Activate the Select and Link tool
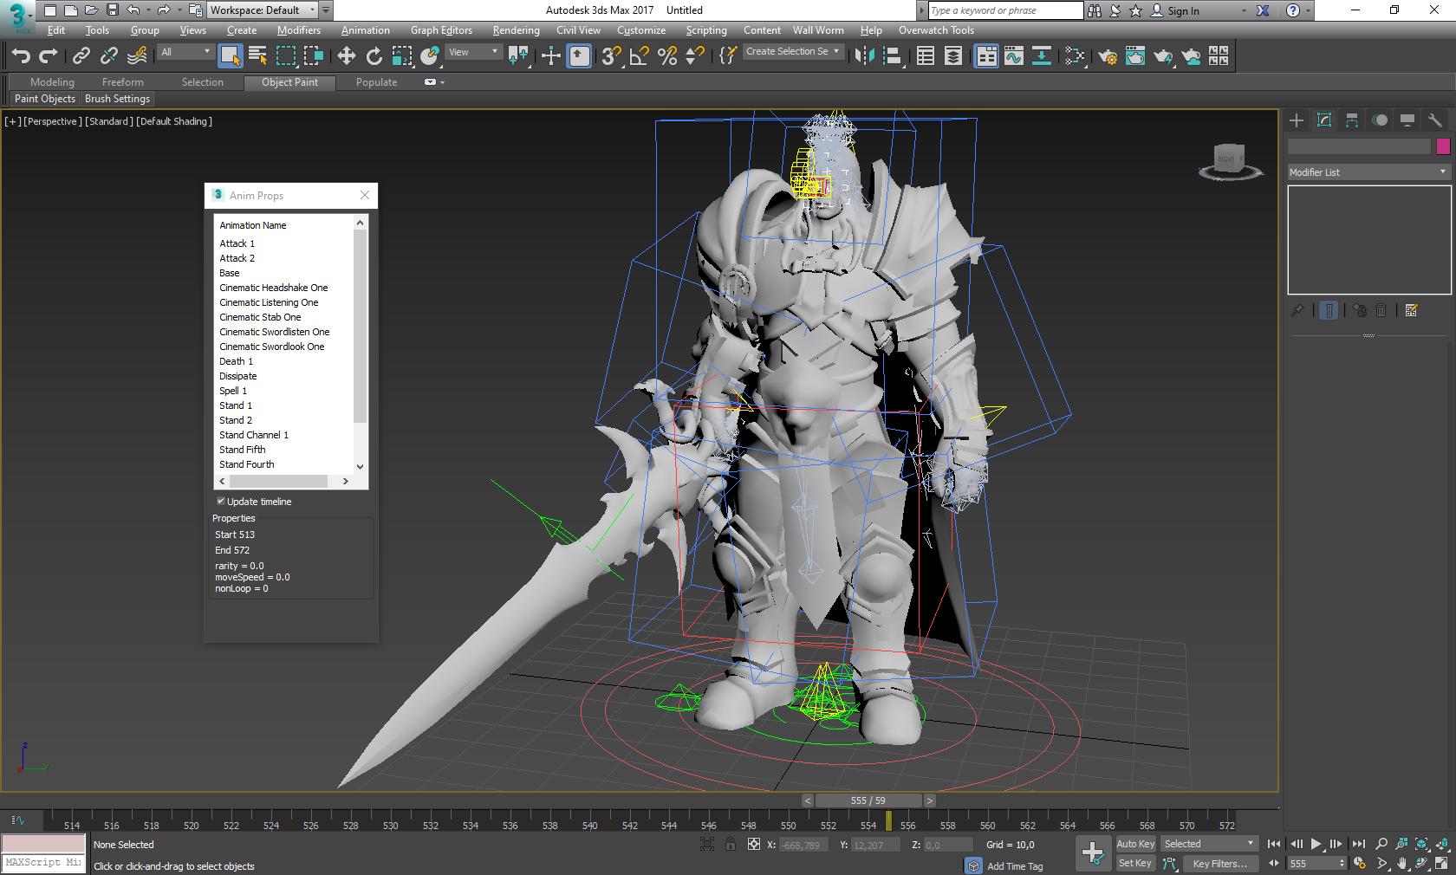The image size is (1456, 875). pyautogui.click(x=81, y=56)
